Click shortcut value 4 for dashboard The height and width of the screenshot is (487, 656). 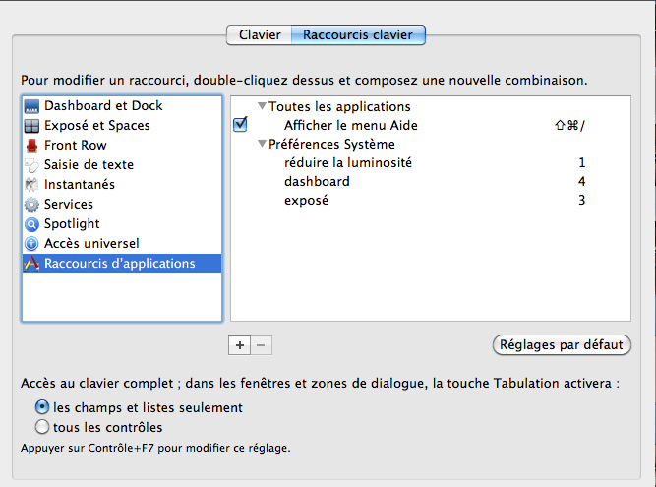point(582,181)
